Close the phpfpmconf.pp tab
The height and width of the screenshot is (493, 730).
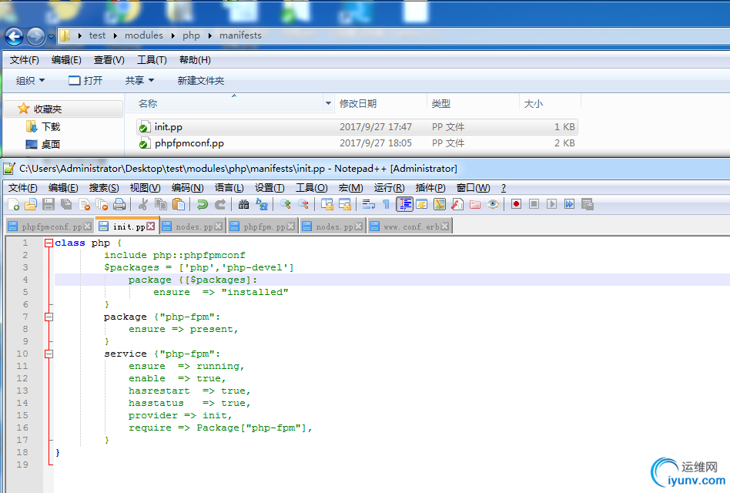tap(88, 226)
